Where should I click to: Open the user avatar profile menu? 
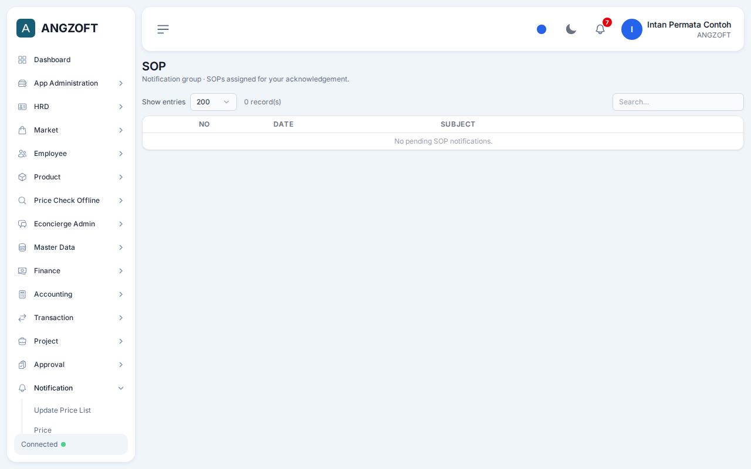point(632,29)
